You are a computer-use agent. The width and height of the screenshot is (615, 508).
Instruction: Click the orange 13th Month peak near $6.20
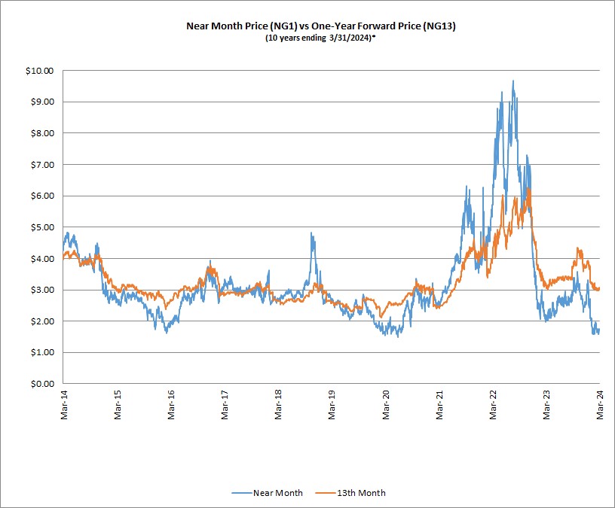click(529, 190)
